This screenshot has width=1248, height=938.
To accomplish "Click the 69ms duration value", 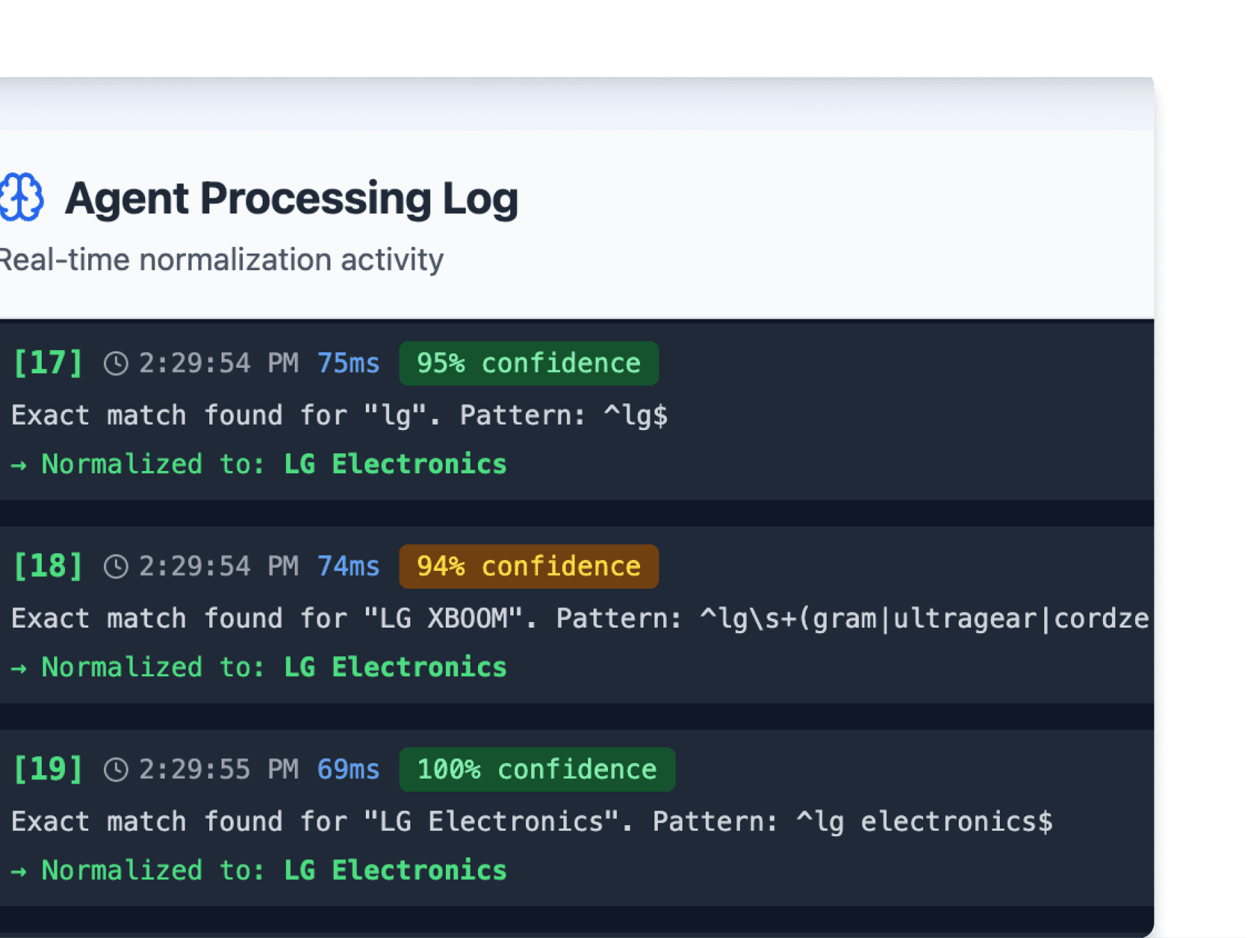I will coord(348,769).
